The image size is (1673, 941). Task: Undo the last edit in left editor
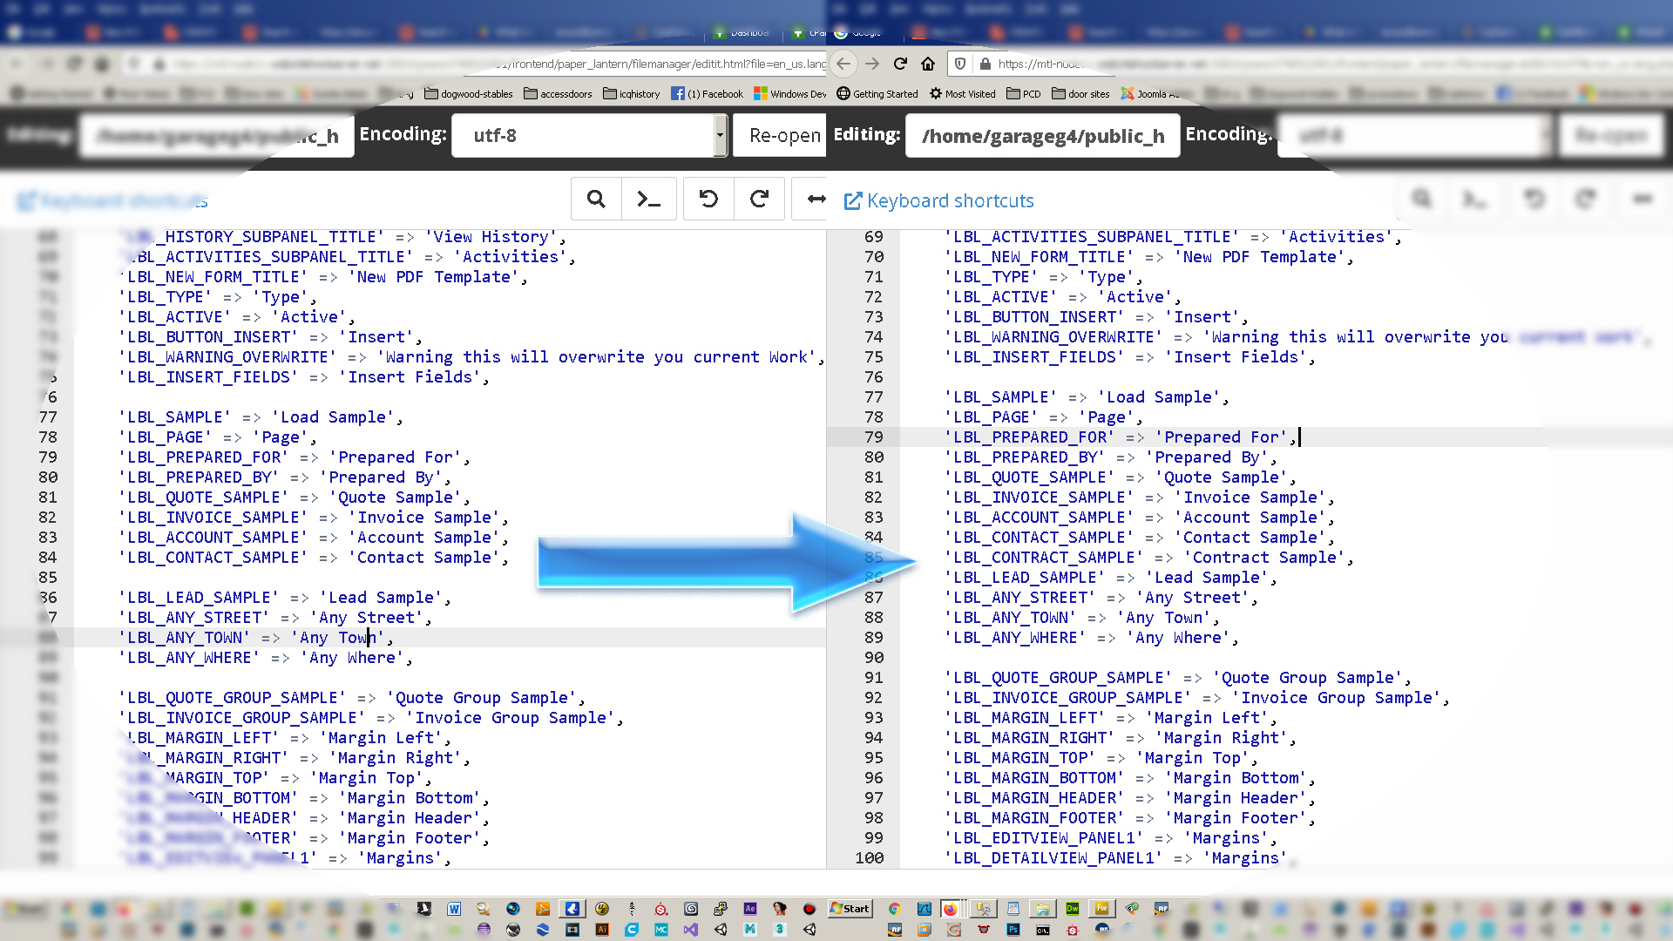[708, 200]
